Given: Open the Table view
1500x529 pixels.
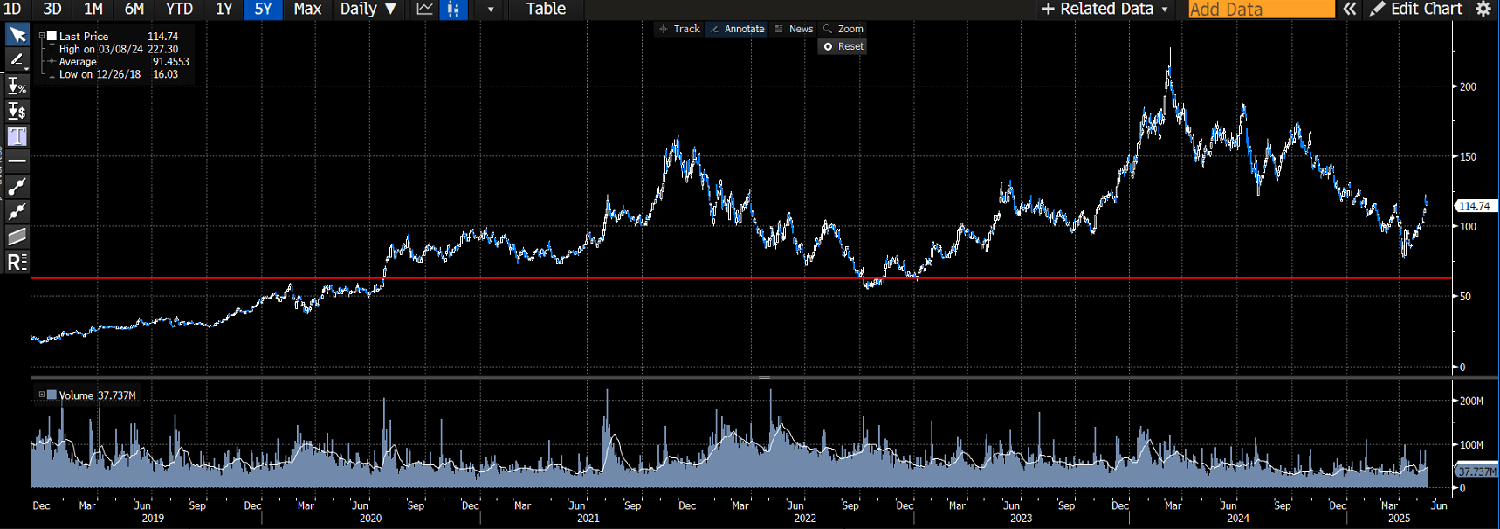Looking at the screenshot, I should 546,9.
